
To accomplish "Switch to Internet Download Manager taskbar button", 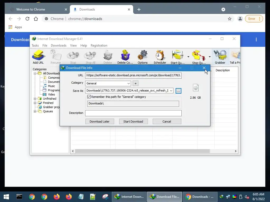I will [129, 197].
